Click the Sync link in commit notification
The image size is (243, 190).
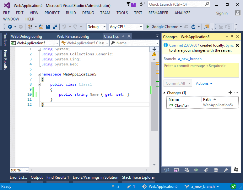pyautogui.click(x=229, y=45)
